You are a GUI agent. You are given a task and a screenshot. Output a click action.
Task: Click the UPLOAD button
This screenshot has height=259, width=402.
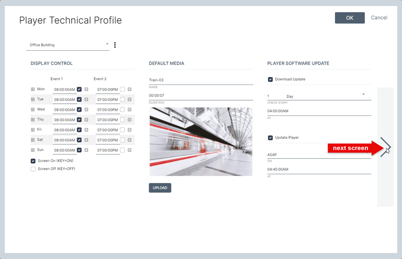(160, 188)
